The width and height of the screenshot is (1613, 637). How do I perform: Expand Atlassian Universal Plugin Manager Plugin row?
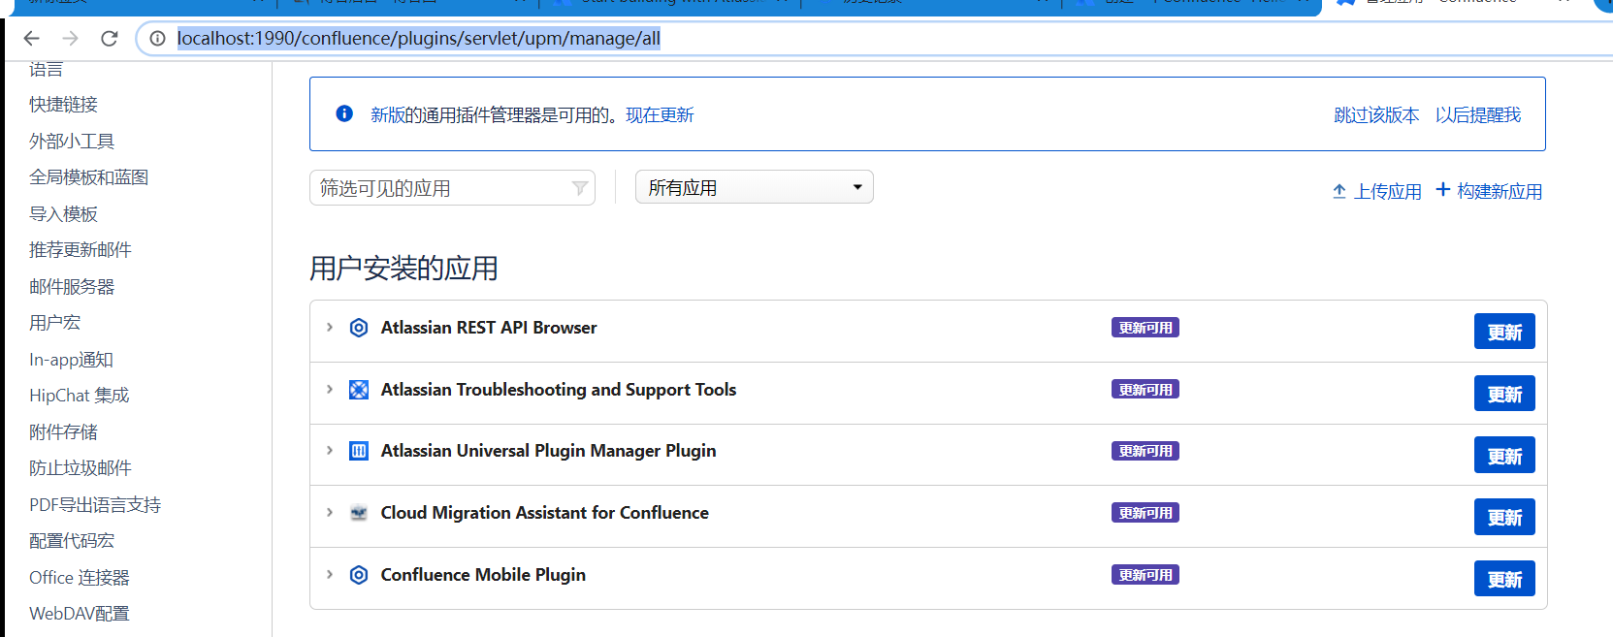point(330,451)
